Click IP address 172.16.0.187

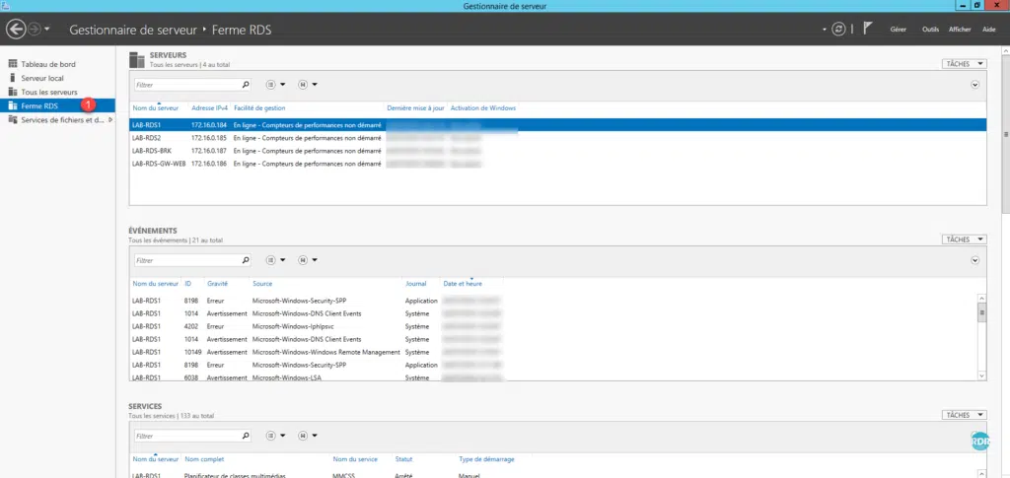(209, 151)
